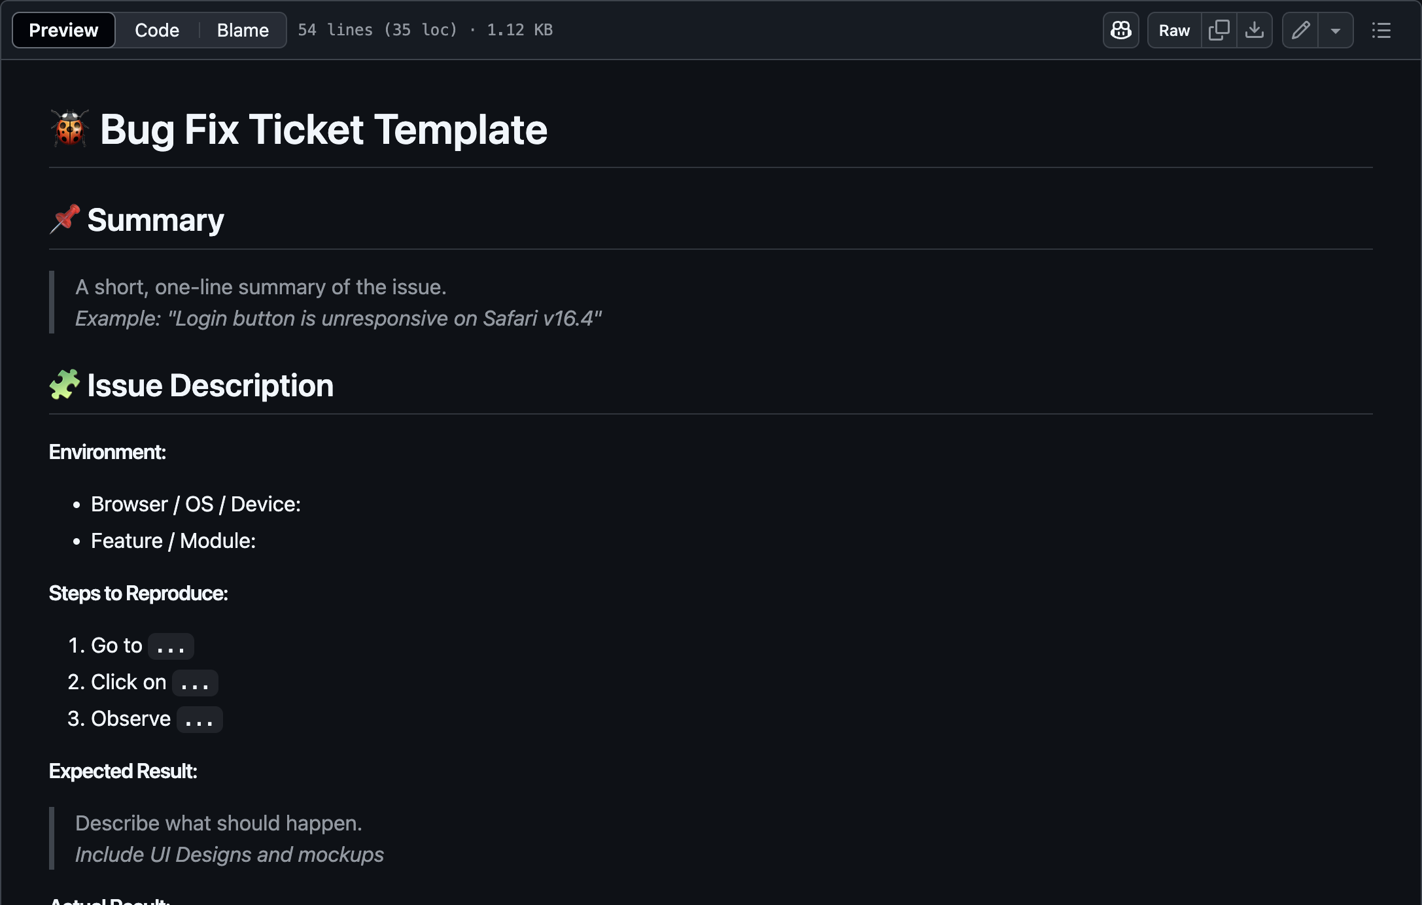Click the 'Steps to Reproduce:' label

139,593
